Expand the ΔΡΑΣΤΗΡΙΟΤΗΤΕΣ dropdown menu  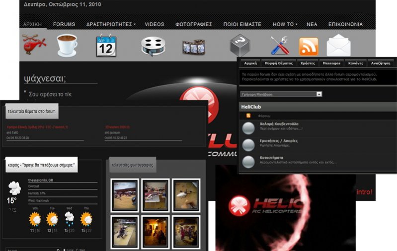coord(111,24)
